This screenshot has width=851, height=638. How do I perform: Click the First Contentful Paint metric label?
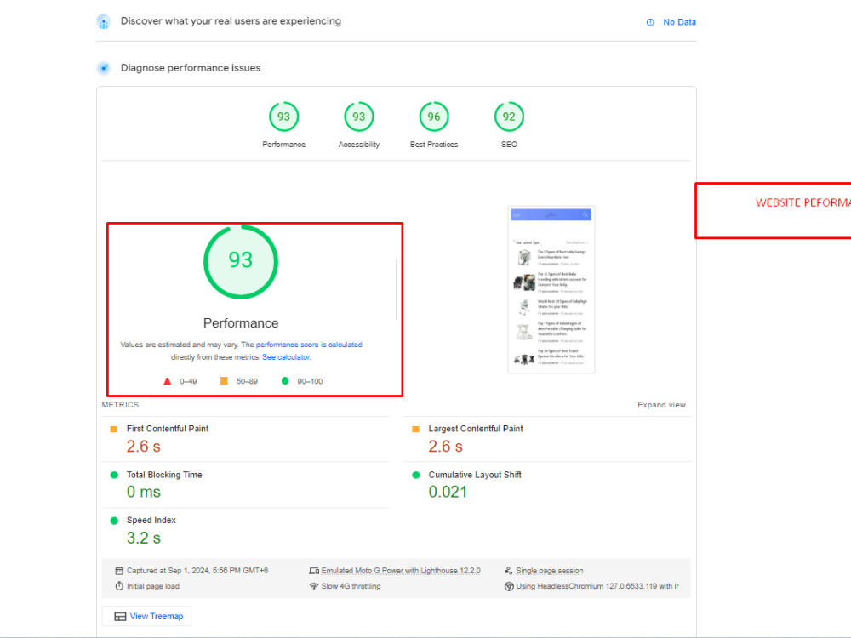click(x=167, y=429)
